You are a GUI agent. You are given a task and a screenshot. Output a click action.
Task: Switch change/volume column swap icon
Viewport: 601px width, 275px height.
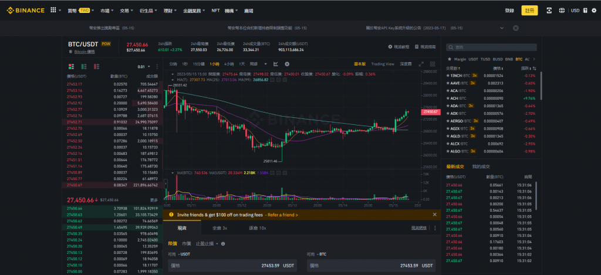(534, 68)
